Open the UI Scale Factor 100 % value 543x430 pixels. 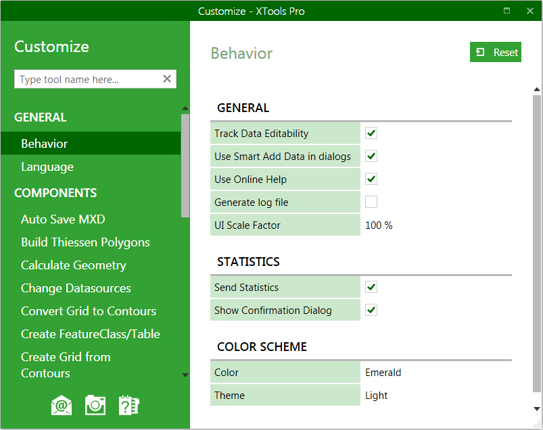(379, 225)
